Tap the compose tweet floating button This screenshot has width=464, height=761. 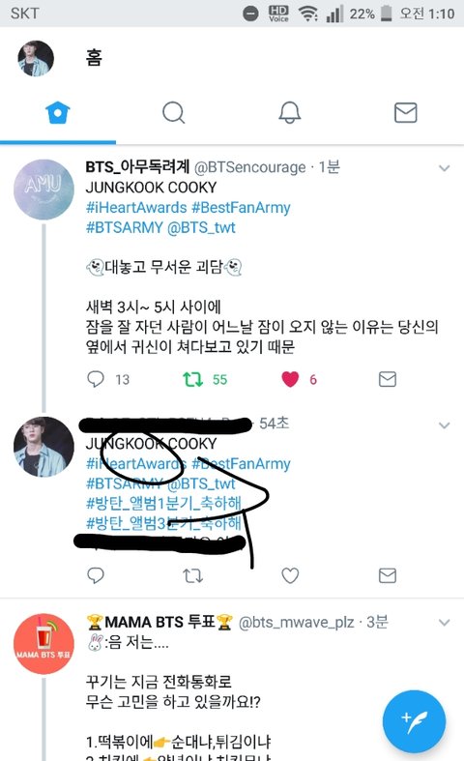click(x=414, y=721)
